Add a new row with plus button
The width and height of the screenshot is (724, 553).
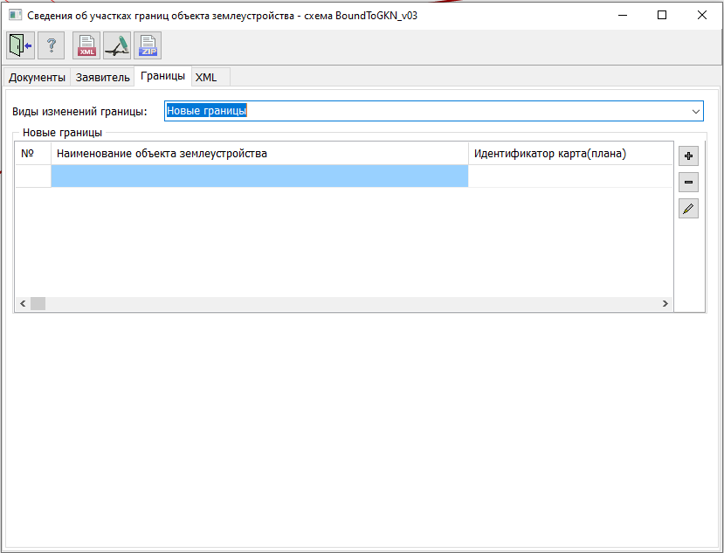click(688, 156)
